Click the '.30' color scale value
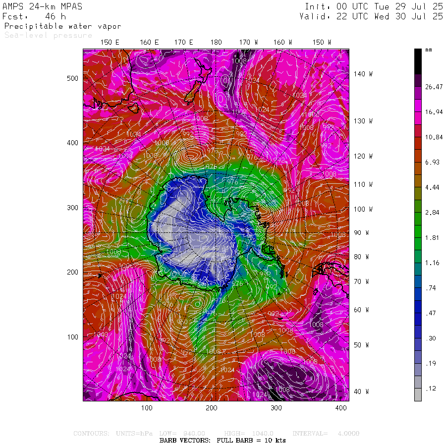This screenshot has height=446, width=446. tap(431, 338)
